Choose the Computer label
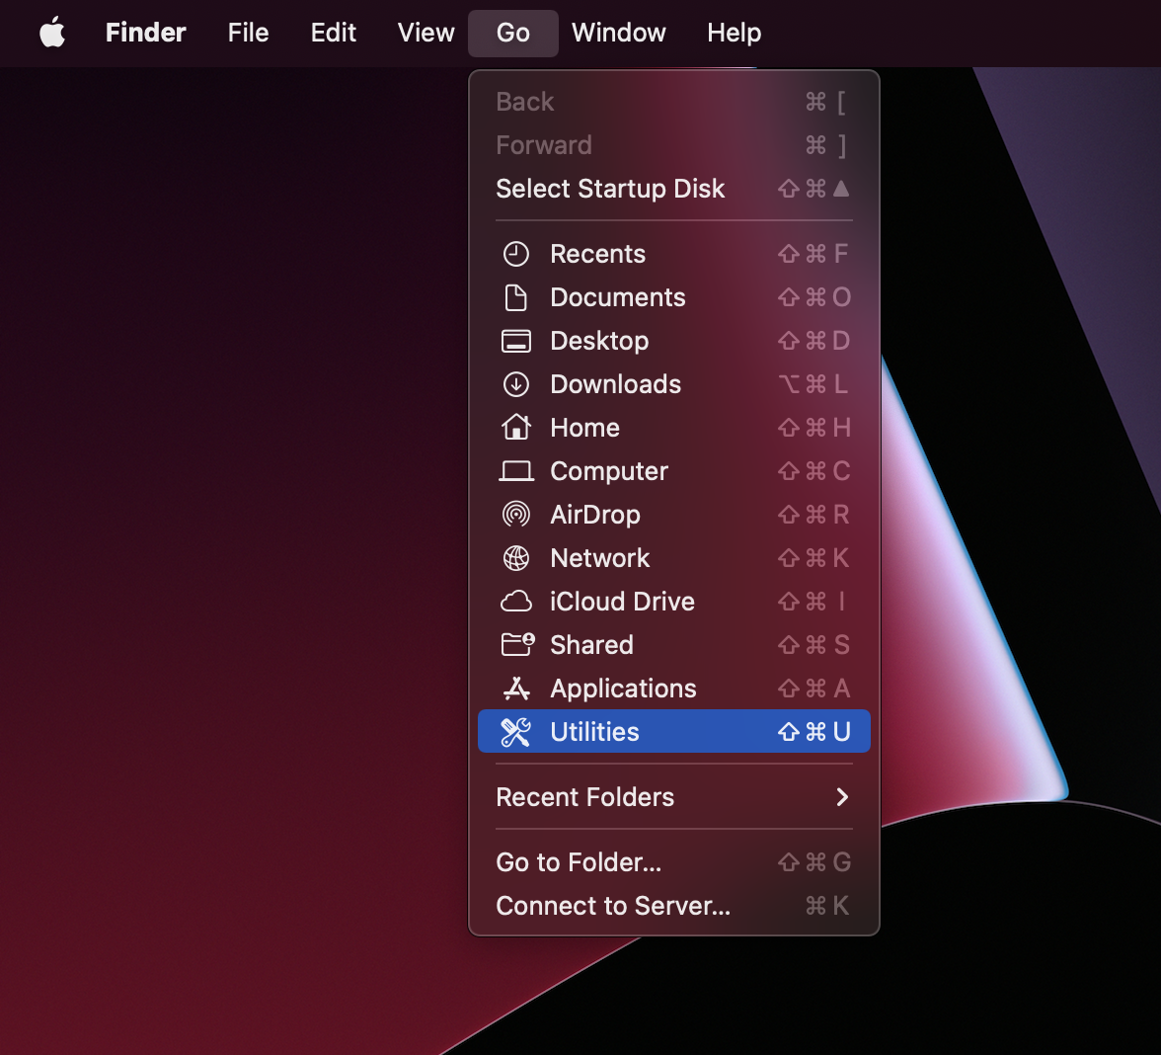Image resolution: width=1161 pixels, height=1055 pixels. [608, 471]
